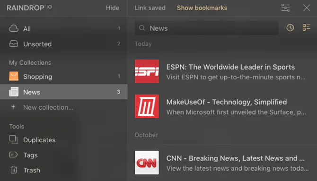Hide the sidebar with Hide button
317x181 pixels.
113,8
